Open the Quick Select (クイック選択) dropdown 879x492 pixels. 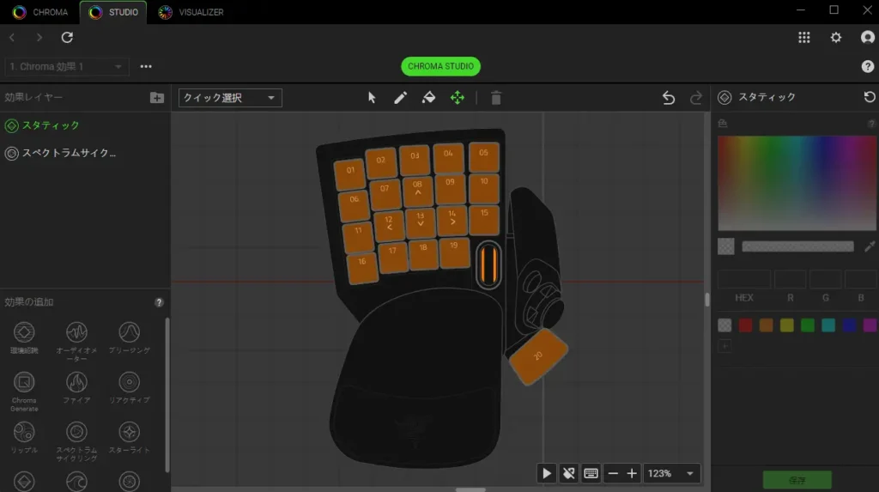[230, 98]
